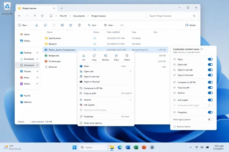The width and height of the screenshot is (229, 152).
Task: Choose Open in new tab menu entry
Action: (x=106, y=76)
